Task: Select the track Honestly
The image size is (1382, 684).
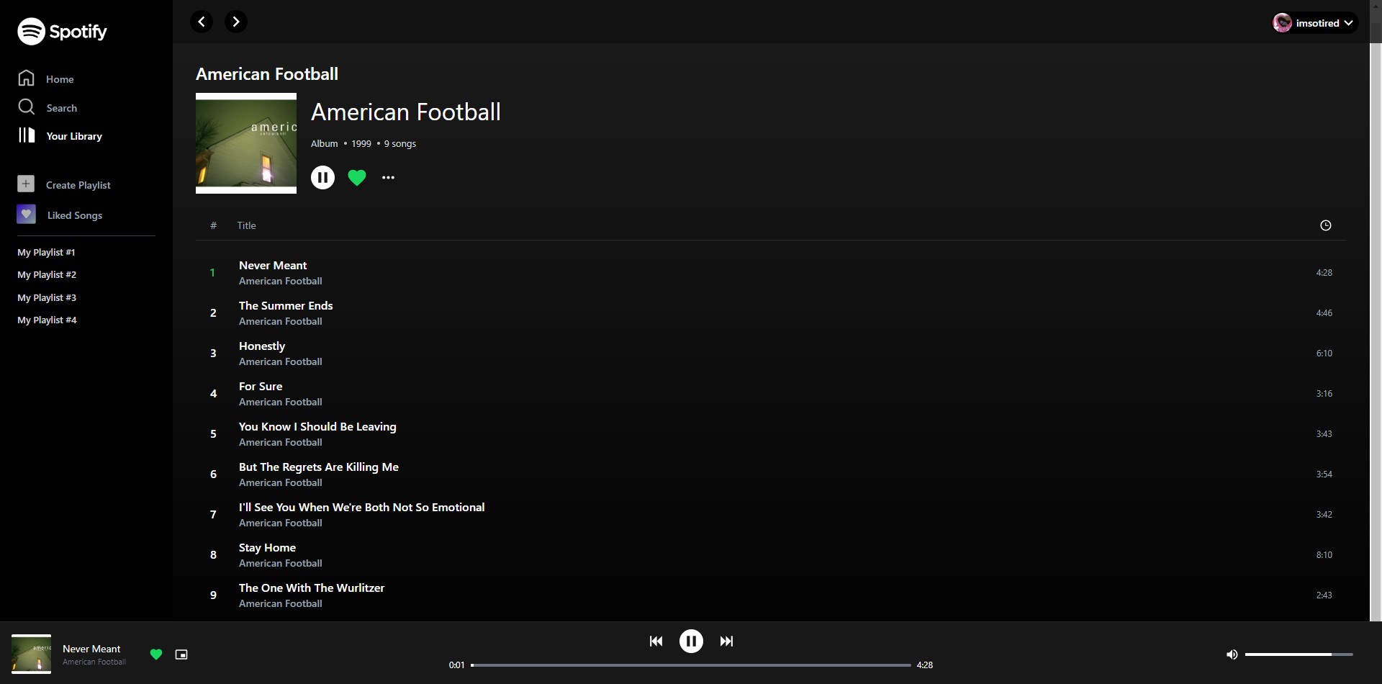Action: coord(771,354)
